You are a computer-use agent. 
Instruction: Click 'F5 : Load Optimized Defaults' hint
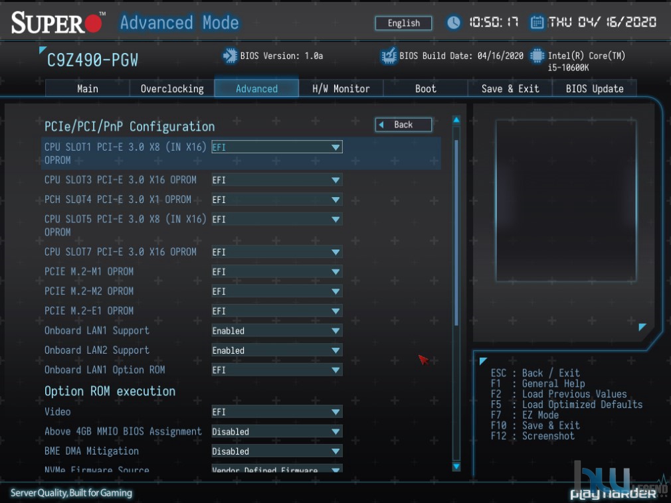(x=567, y=405)
